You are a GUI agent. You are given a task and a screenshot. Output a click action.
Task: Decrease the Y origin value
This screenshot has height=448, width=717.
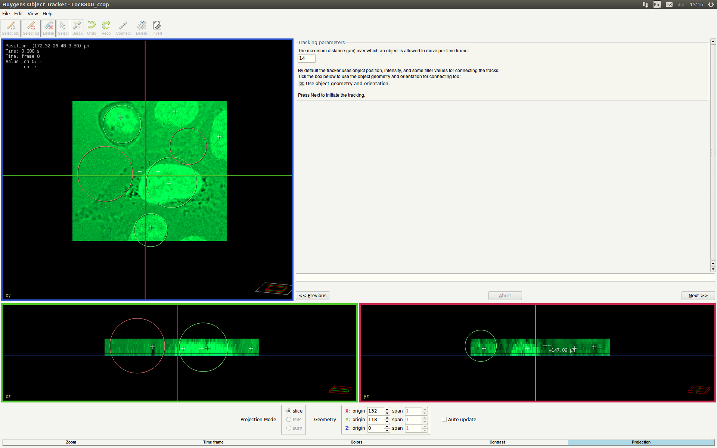[x=387, y=422]
